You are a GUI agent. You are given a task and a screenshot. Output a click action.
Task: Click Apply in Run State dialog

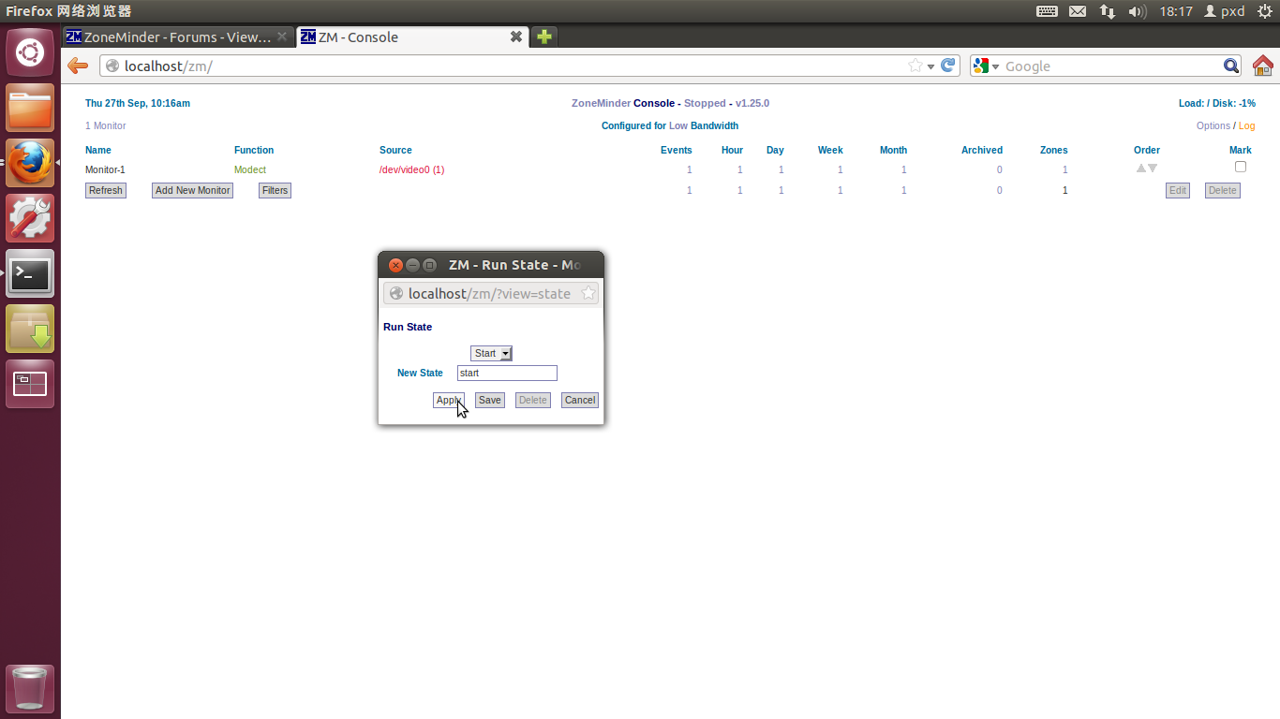click(448, 400)
